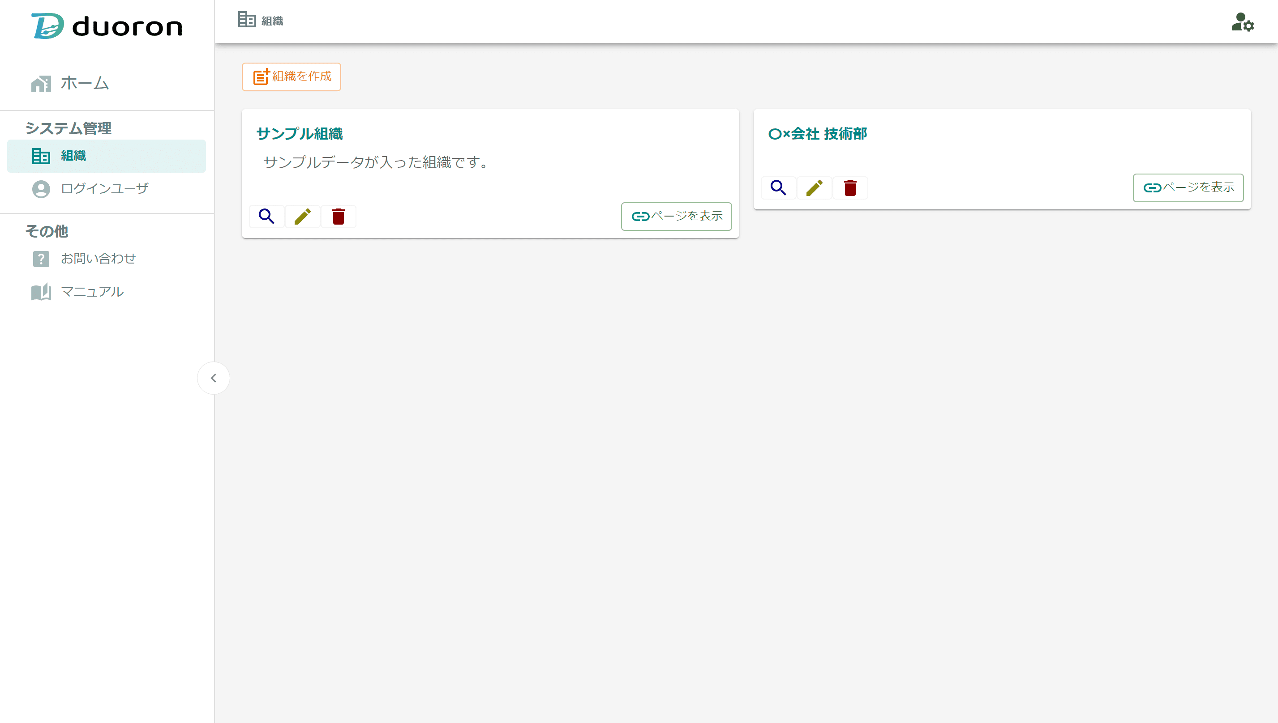Click the 組織 sidebar building icon
The width and height of the screenshot is (1278, 723).
41,156
